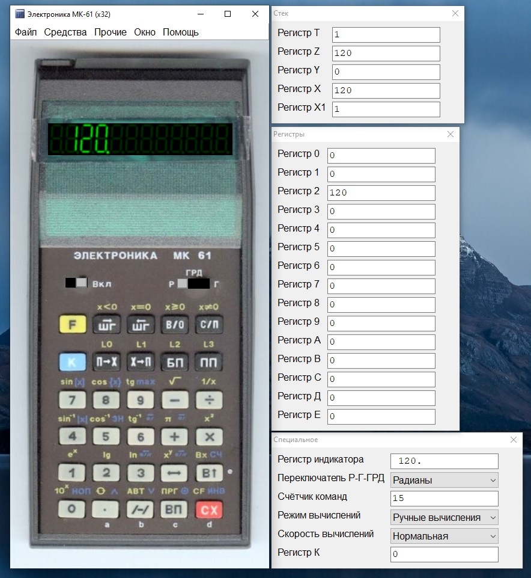This screenshot has height=578, width=531.
Task: Click digit key 2
Action: point(106,473)
